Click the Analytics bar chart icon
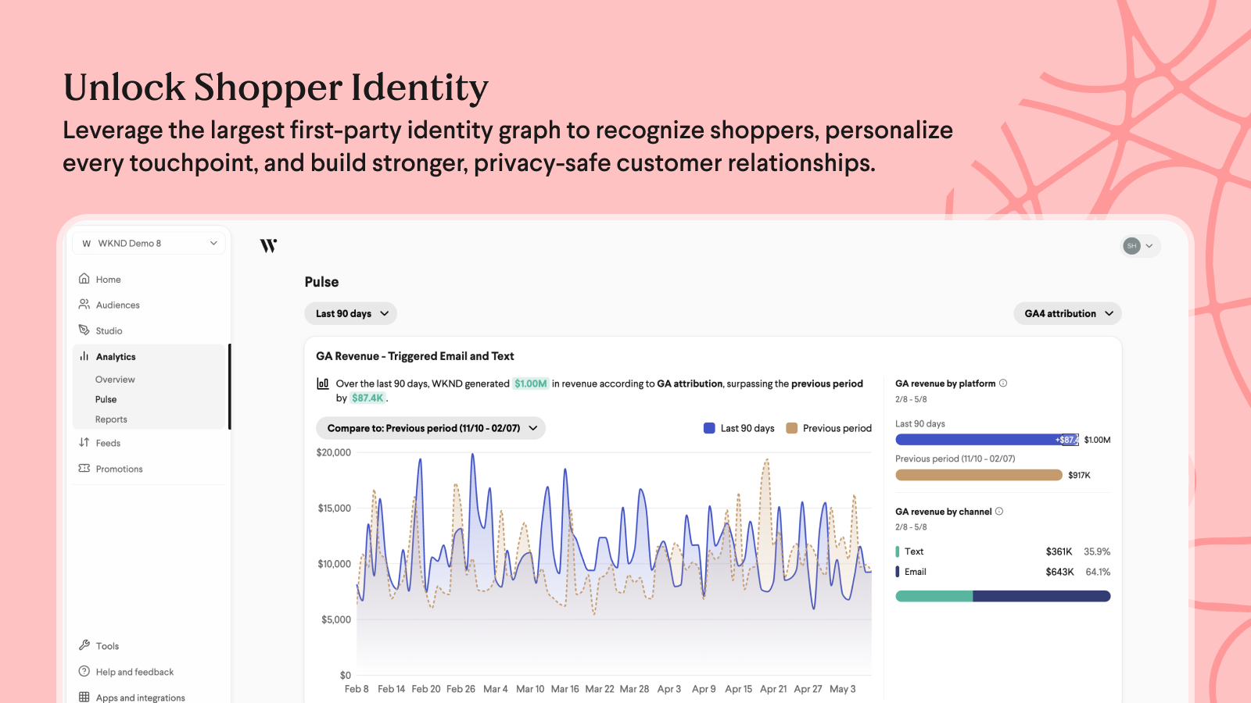1251x703 pixels. 84,356
